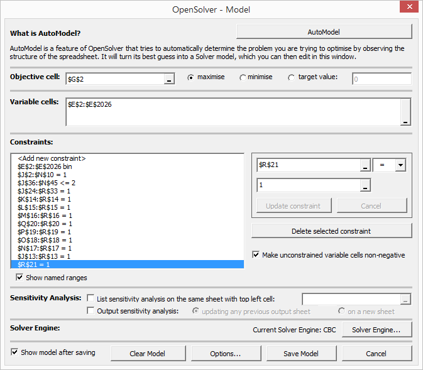Select constraint $J$2:$N$10 = 1
Screen dimensions: 423x370
point(128,175)
